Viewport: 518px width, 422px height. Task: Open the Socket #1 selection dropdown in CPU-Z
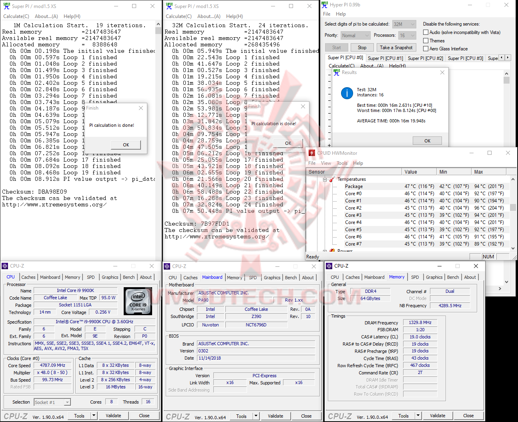click(52, 402)
